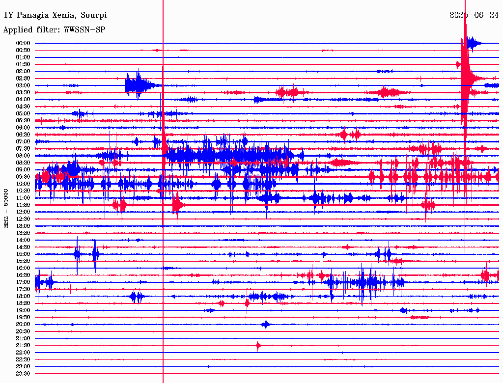Click the 06:00 time label

pos(23,128)
